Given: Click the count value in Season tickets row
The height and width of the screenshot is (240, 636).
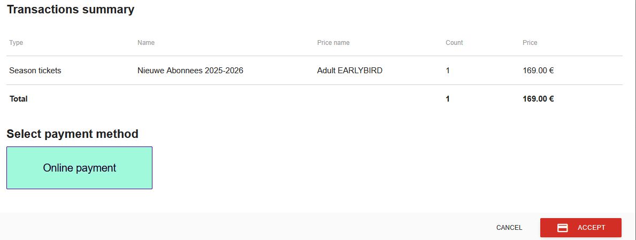Looking at the screenshot, I should tap(448, 71).
